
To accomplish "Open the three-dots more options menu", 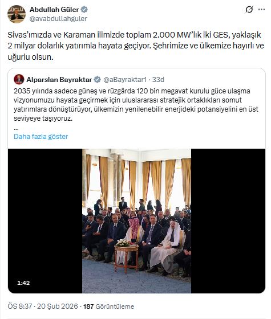I will (261, 9).
